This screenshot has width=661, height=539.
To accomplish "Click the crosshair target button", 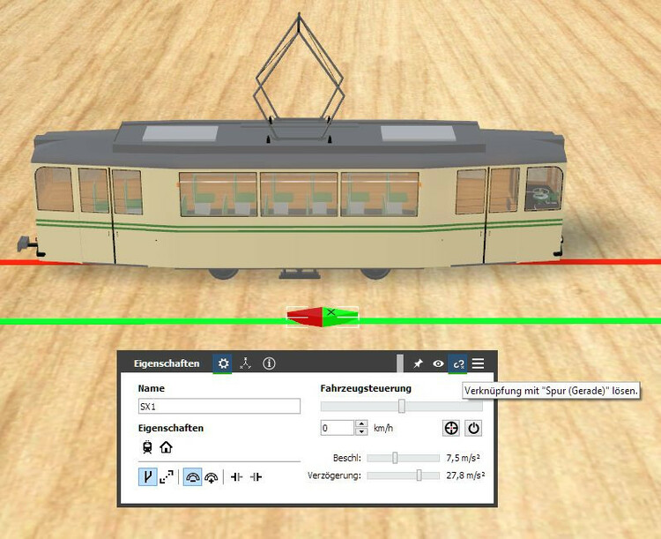I will 451,428.
